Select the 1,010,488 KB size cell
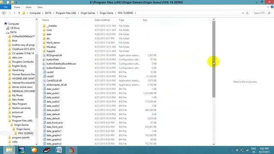Image resolution: width=274 pixels, height=154 pixels. pyautogui.click(x=150, y=93)
